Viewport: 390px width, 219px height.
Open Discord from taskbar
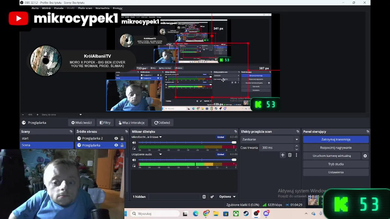click(x=266, y=214)
